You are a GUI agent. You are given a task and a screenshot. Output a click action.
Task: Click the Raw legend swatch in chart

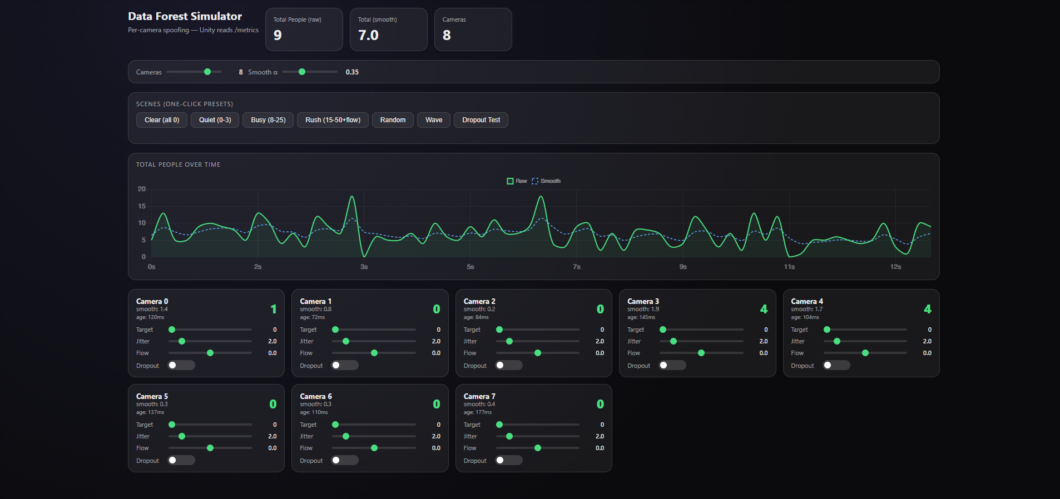click(510, 181)
